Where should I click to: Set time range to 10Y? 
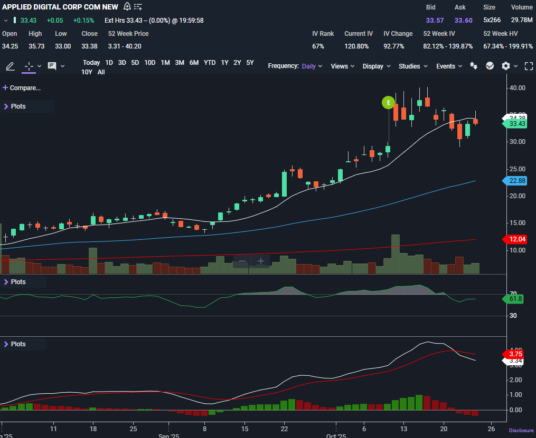tap(87, 72)
